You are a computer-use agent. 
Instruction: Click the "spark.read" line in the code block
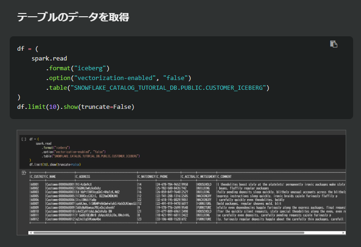[x=49, y=59]
